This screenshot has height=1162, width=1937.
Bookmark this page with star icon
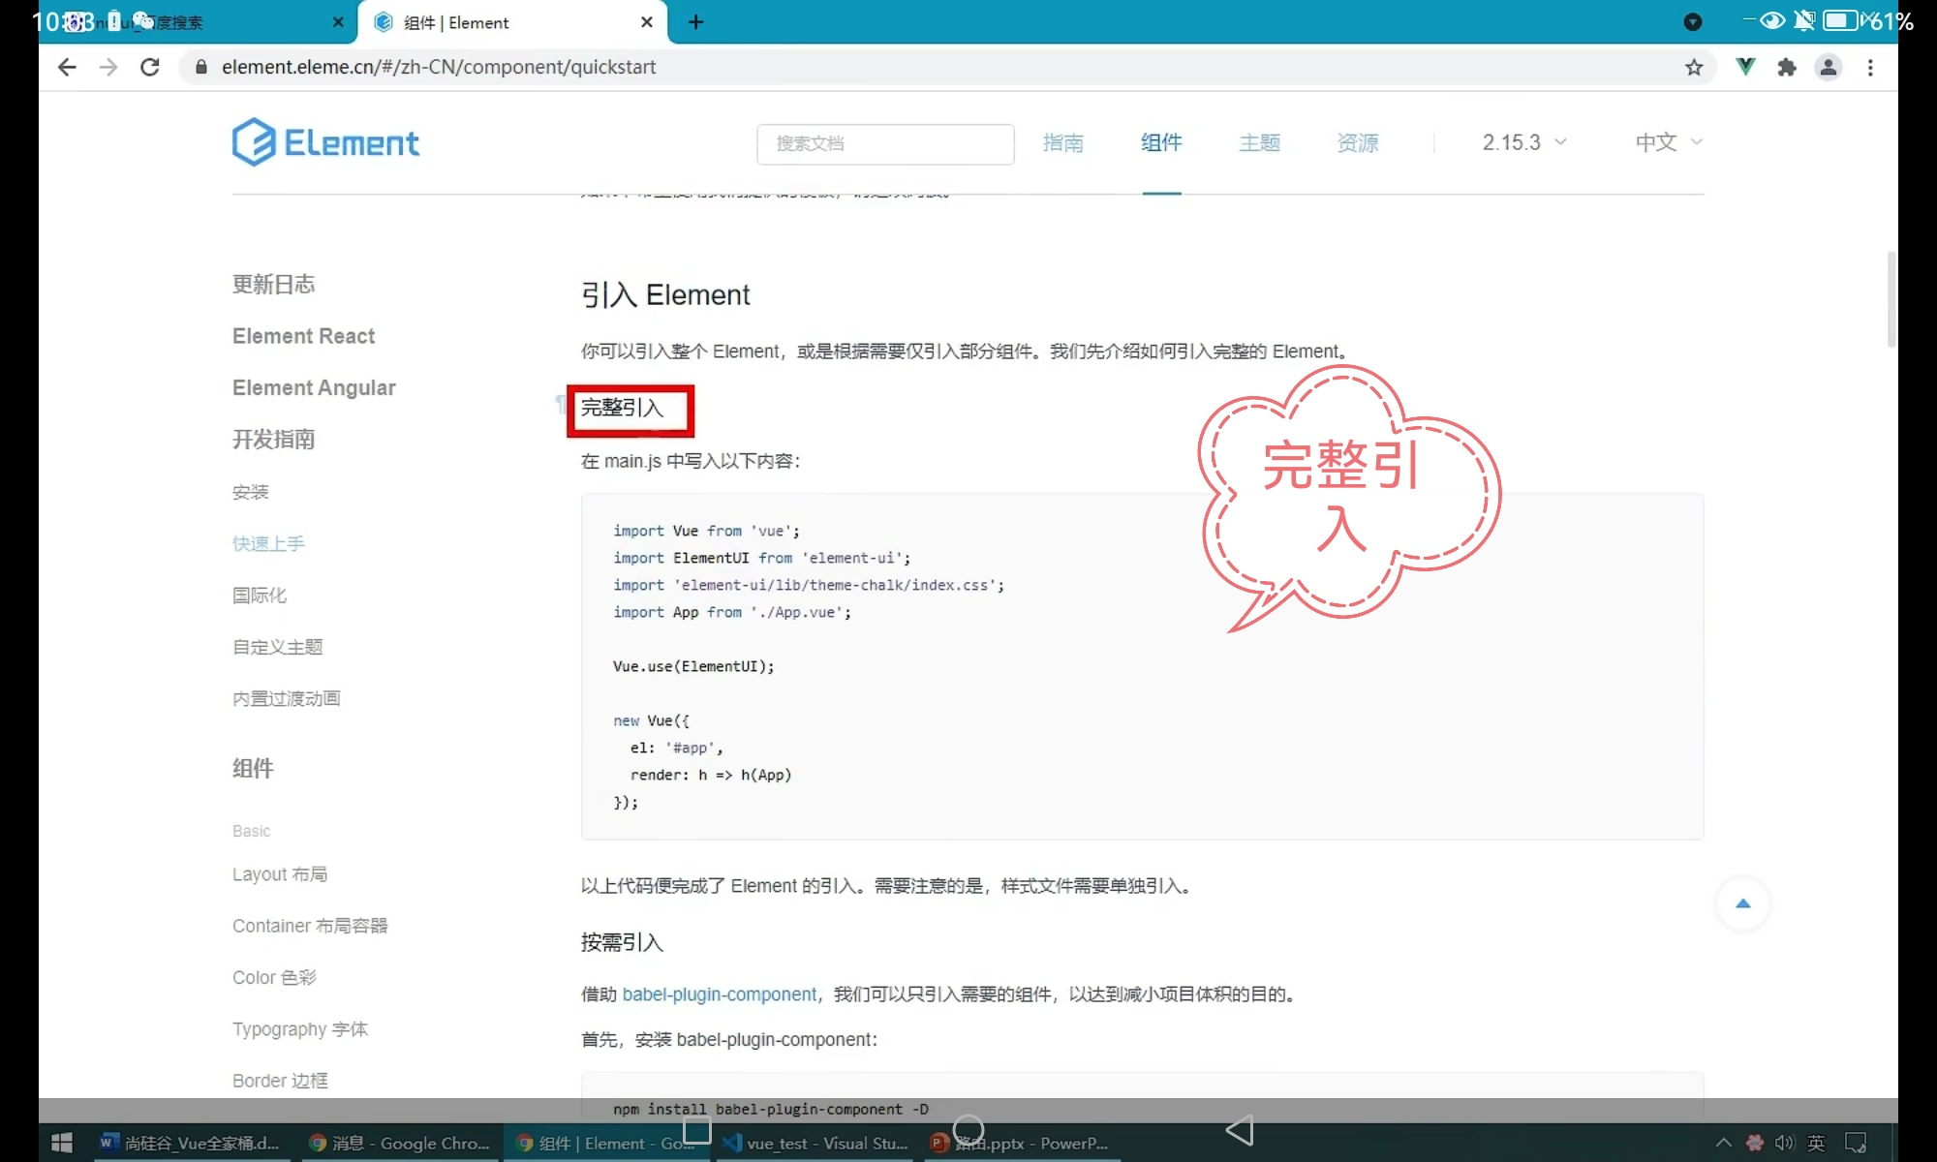point(1694,67)
